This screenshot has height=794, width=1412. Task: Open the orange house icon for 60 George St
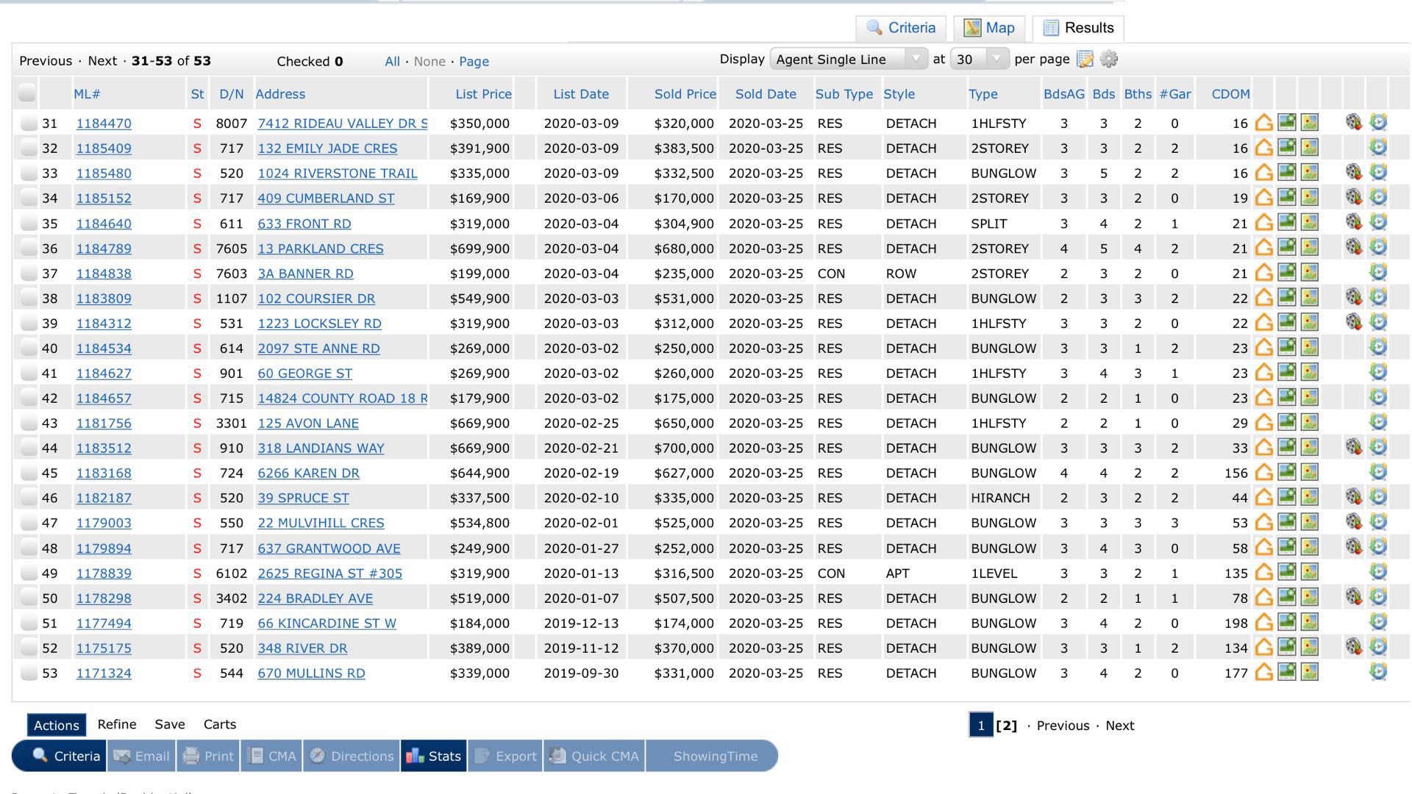1263,373
